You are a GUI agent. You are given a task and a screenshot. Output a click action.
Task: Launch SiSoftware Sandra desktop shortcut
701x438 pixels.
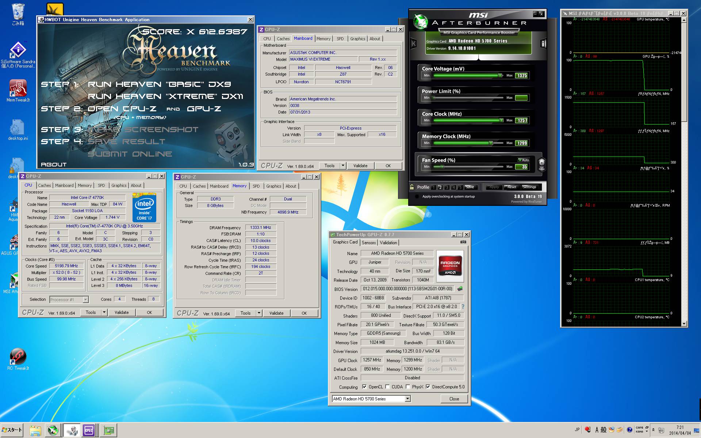click(x=18, y=55)
